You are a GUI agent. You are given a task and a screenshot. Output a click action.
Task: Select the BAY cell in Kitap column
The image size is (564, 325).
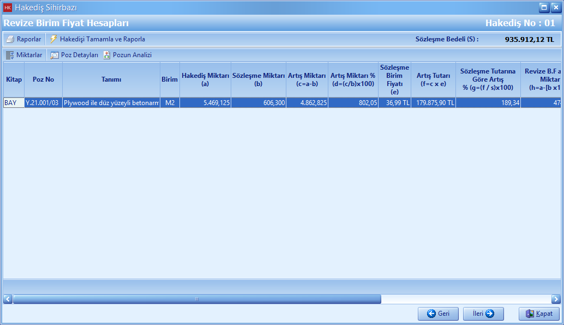14,102
